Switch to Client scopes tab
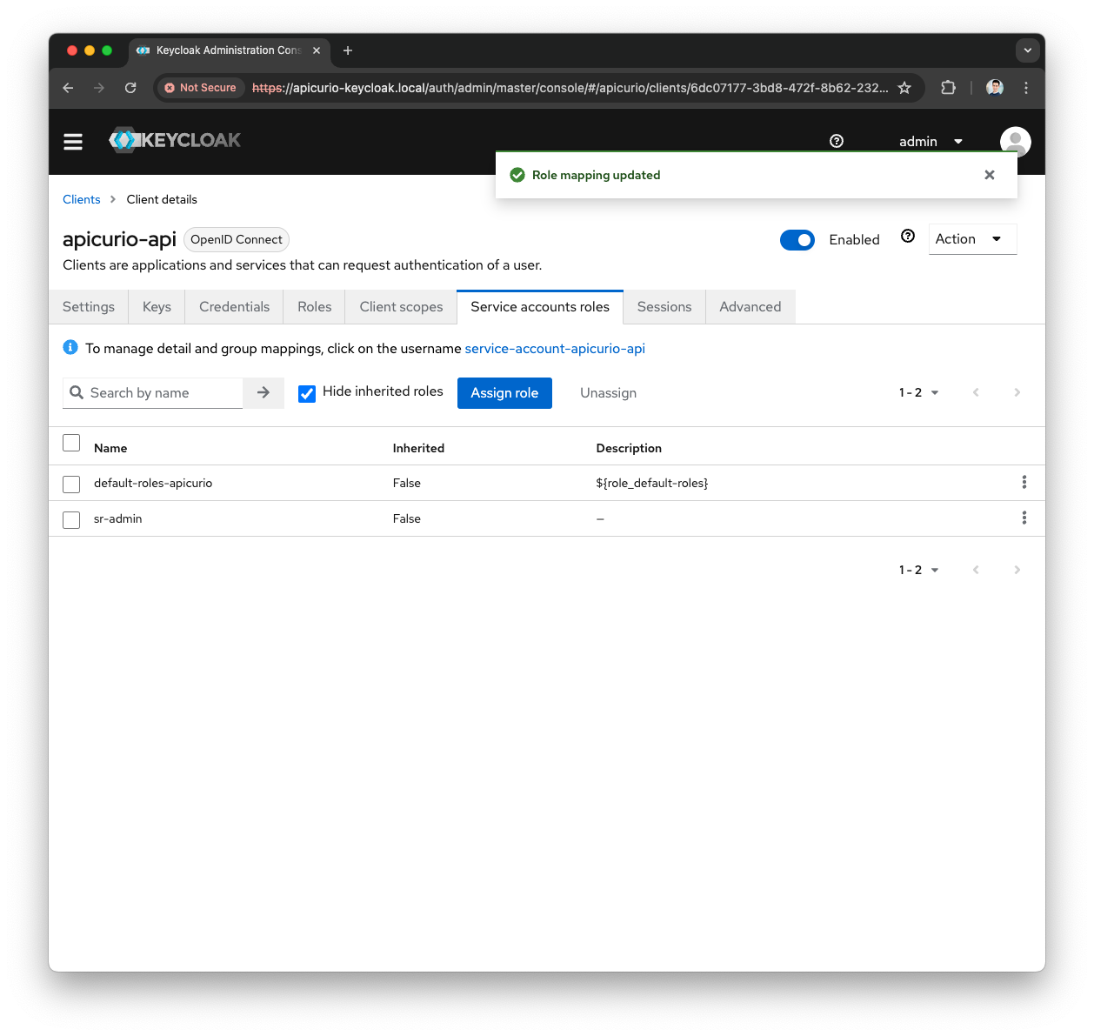 click(x=401, y=306)
